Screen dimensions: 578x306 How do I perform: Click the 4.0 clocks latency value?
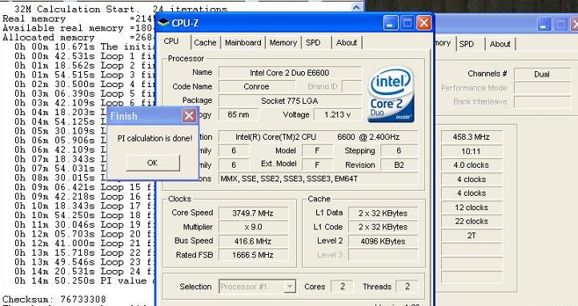click(472, 165)
